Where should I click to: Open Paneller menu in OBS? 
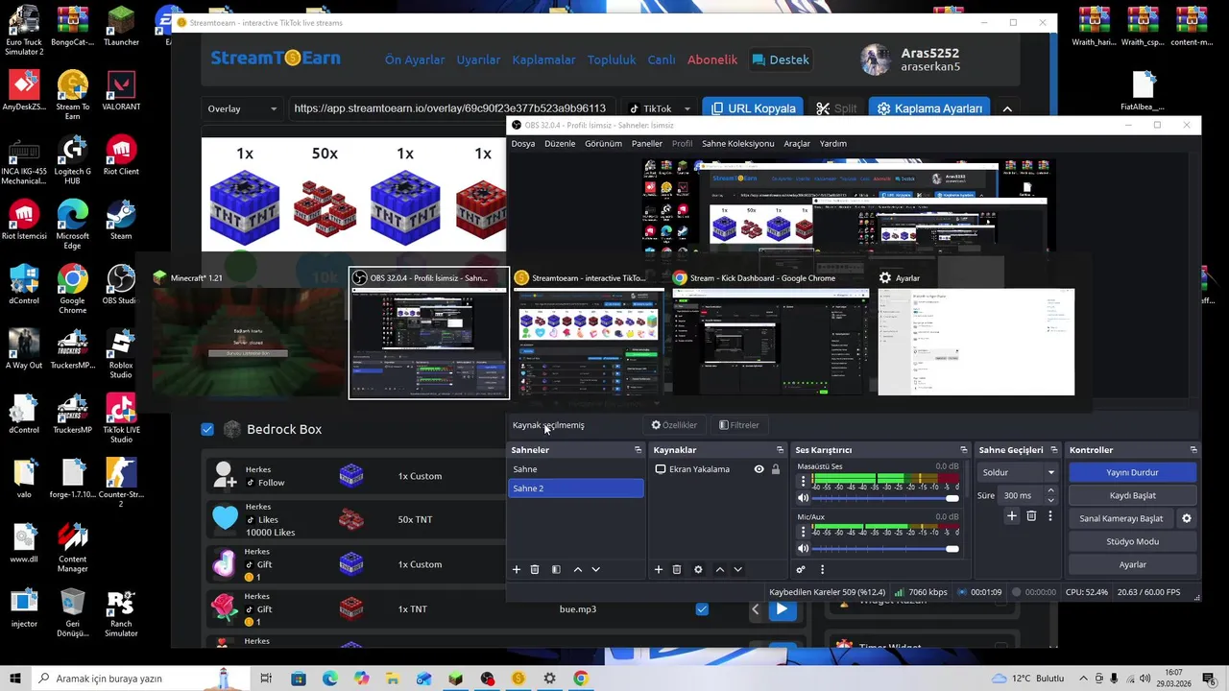tap(647, 143)
